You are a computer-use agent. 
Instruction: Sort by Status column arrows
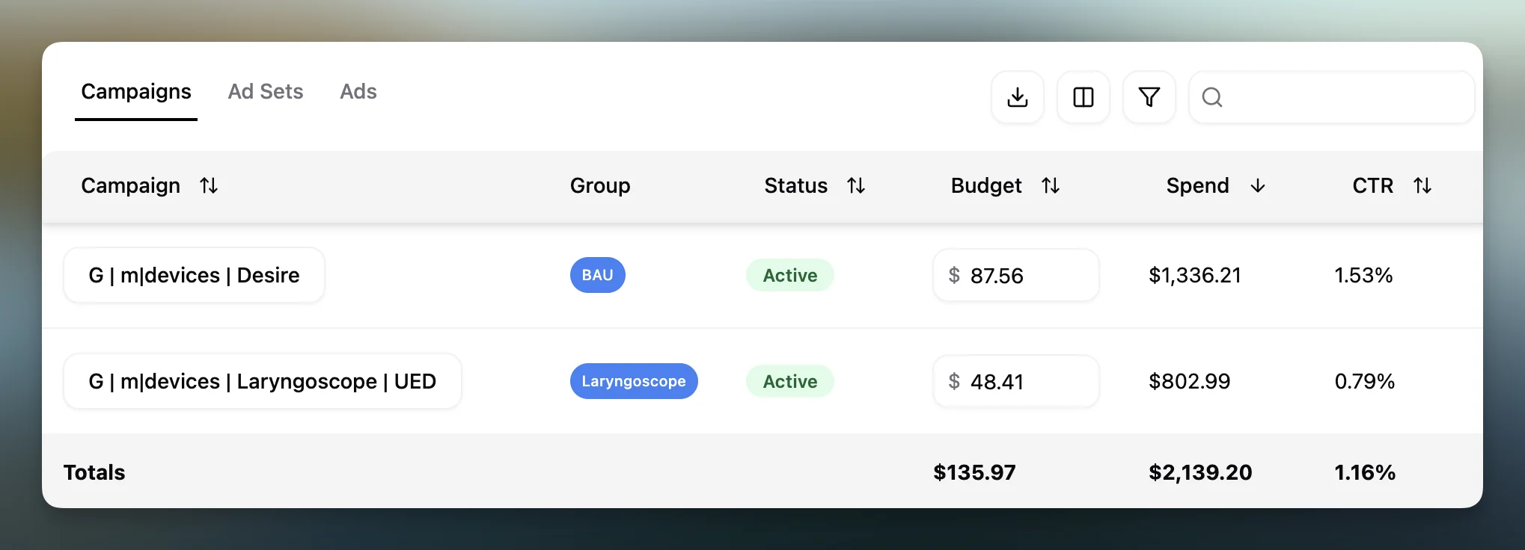click(856, 185)
